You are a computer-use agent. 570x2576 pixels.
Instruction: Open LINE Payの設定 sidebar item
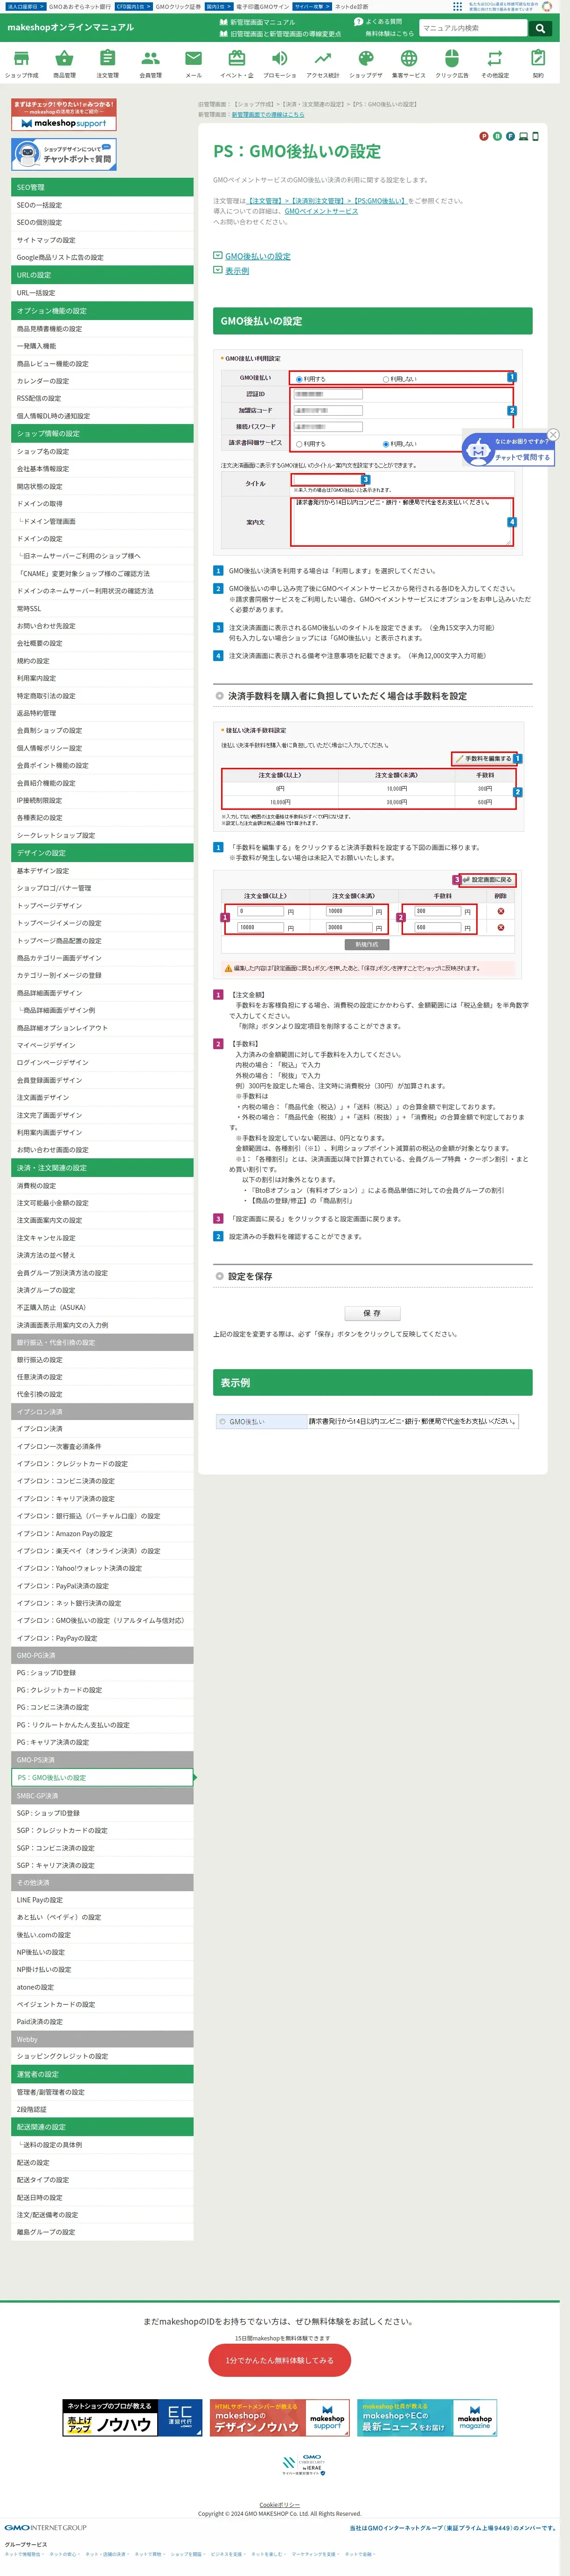[102, 1900]
